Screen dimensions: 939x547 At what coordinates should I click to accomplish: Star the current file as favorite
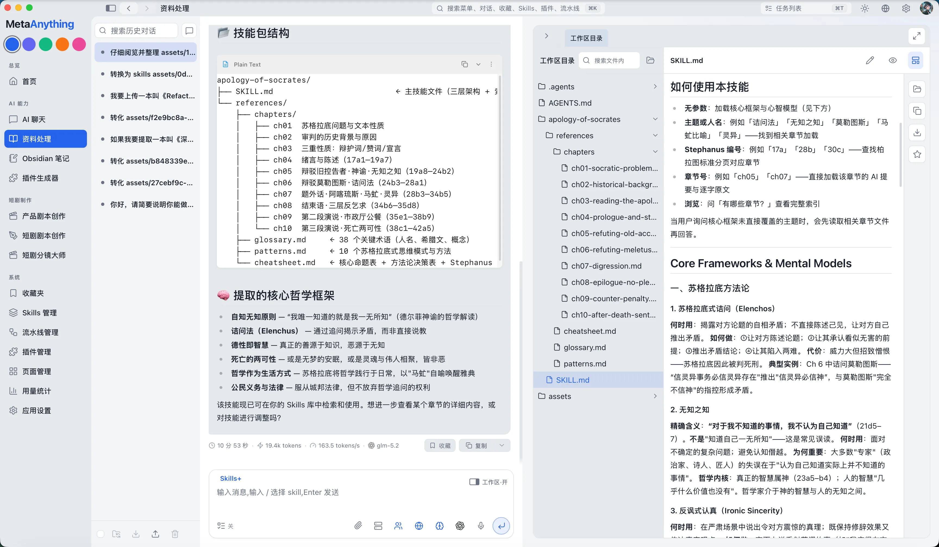917,154
